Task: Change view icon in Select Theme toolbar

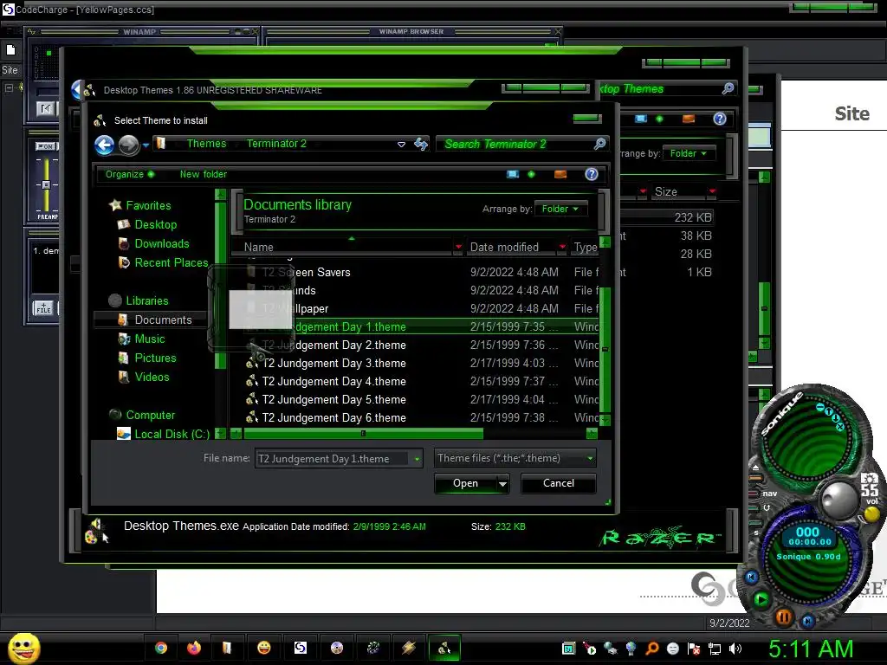Action: 513,174
